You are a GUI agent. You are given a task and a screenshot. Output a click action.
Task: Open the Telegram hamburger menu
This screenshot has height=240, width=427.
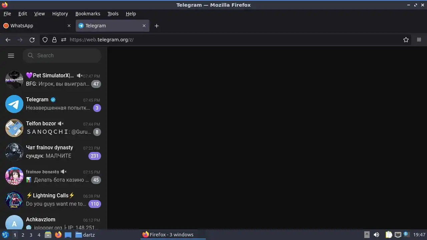[11, 56]
